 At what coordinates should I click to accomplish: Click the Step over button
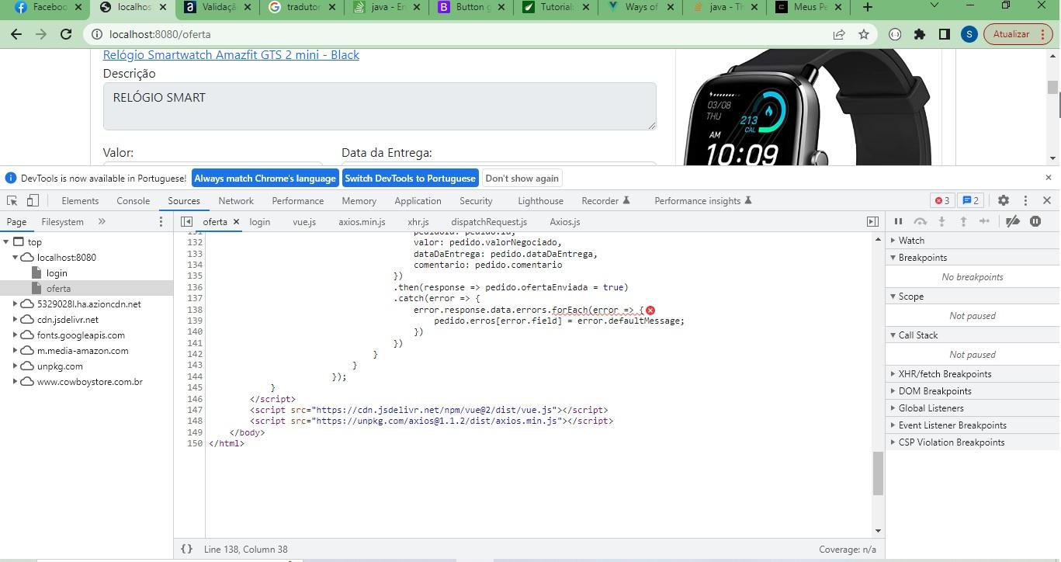920,221
